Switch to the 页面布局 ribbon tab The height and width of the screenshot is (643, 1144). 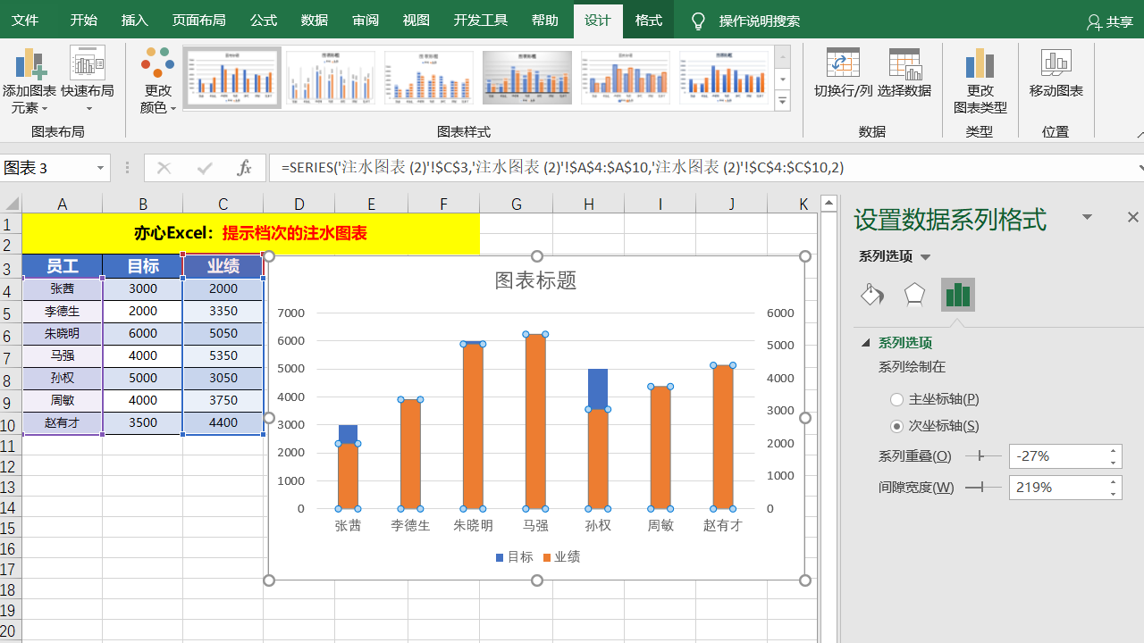coord(199,21)
